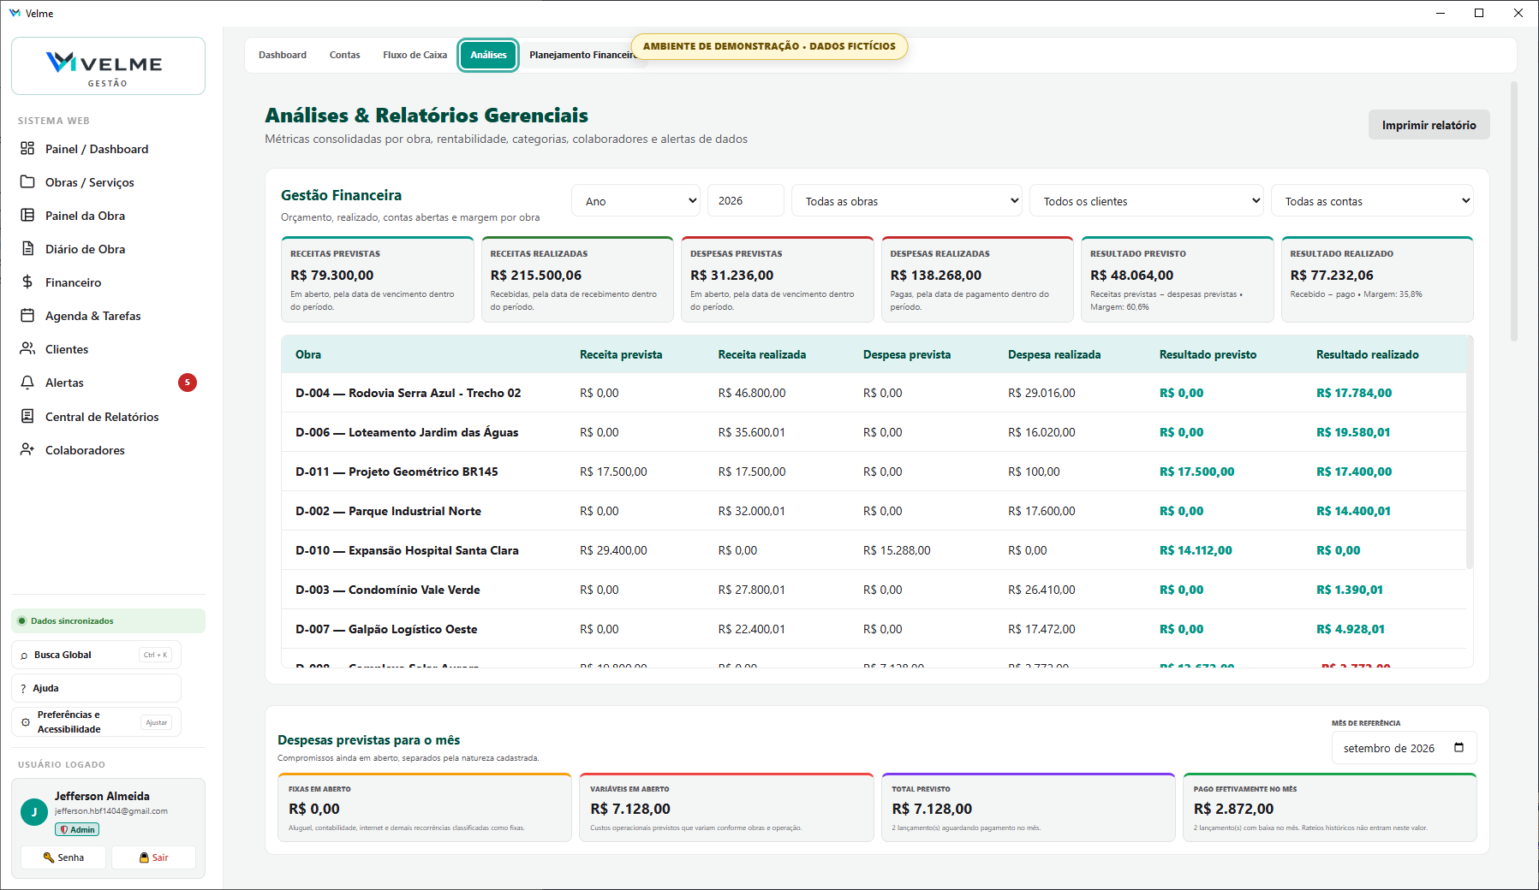Switch to the Contas tab
The image size is (1539, 890).
344,55
